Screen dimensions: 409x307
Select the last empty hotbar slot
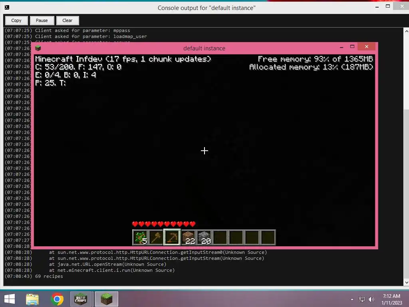(x=268, y=237)
